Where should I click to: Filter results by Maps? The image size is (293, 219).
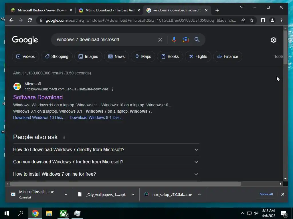[x=143, y=56]
